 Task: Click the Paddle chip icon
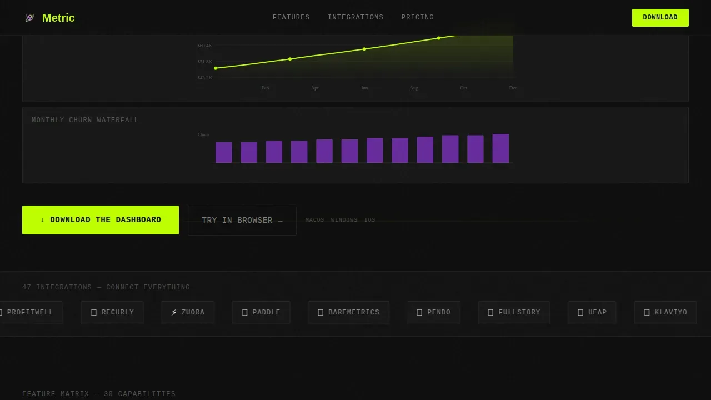coord(245,312)
